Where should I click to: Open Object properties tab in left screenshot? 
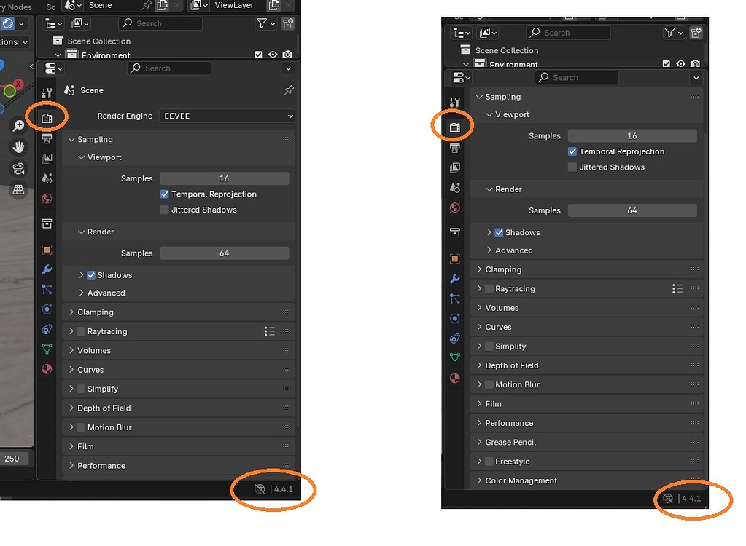pos(47,249)
